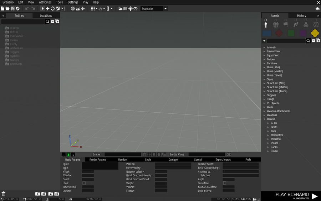
Task: Publish the scenario to Steam Workshop
Action: (x=17, y=9)
